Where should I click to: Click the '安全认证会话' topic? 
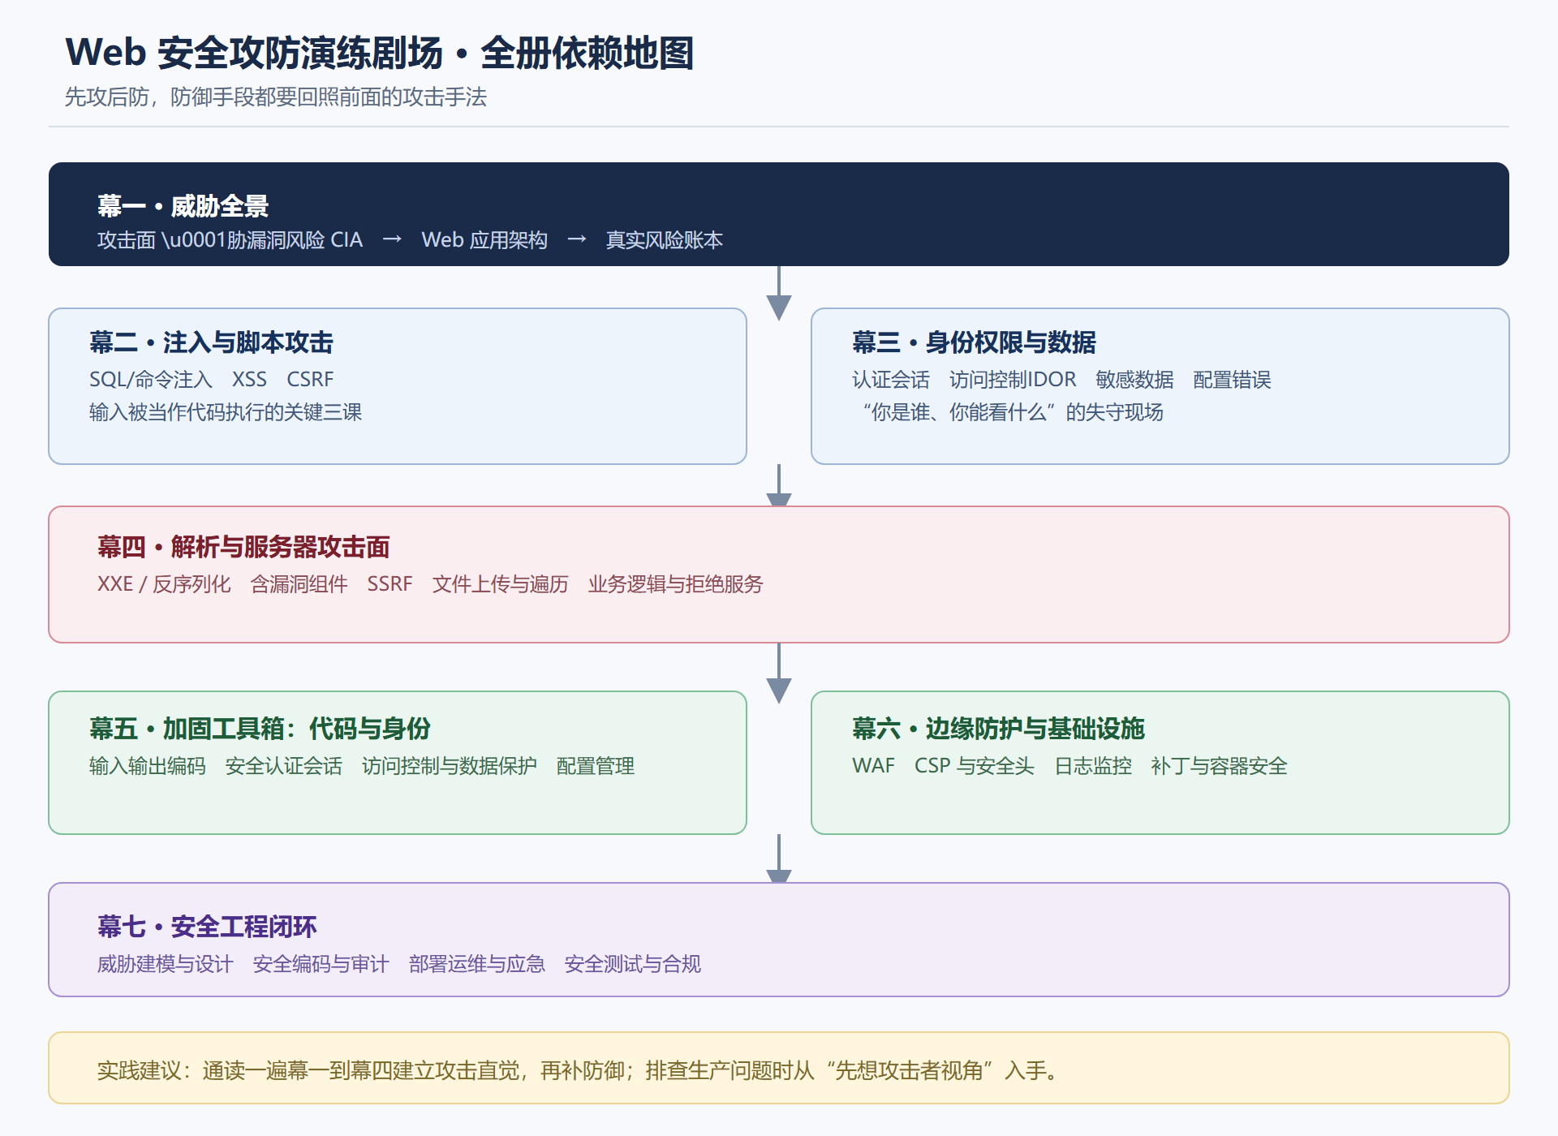[x=284, y=766]
